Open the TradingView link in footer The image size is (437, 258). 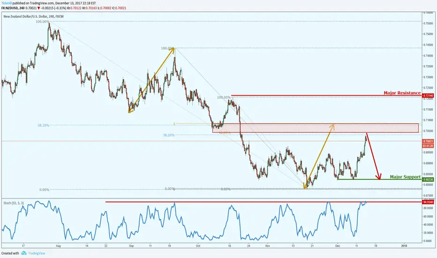coord(37,253)
